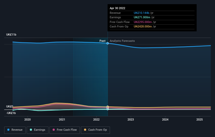Screen dimensions: 215x137
Task: Click the Free Cash Flow label in tooltip
Action: tap(120, 22)
